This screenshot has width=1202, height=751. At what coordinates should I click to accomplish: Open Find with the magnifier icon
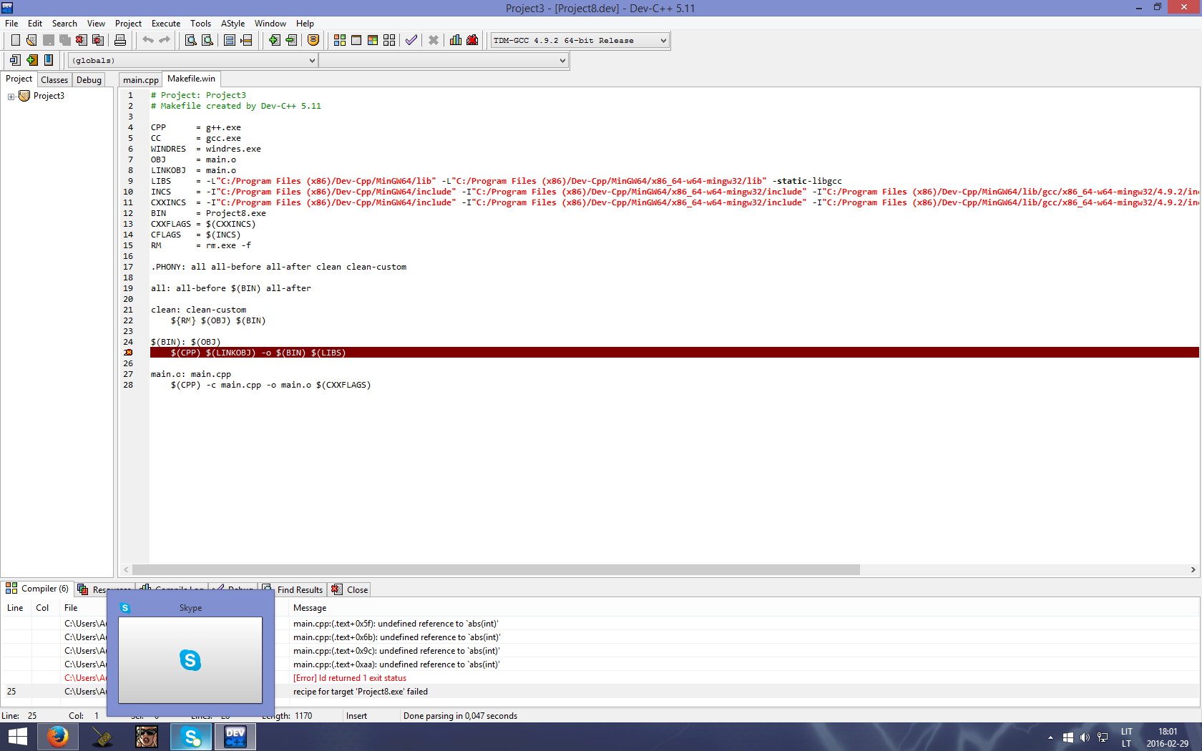[x=191, y=40]
